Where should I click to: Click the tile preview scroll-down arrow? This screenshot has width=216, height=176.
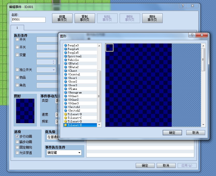tap(203, 125)
